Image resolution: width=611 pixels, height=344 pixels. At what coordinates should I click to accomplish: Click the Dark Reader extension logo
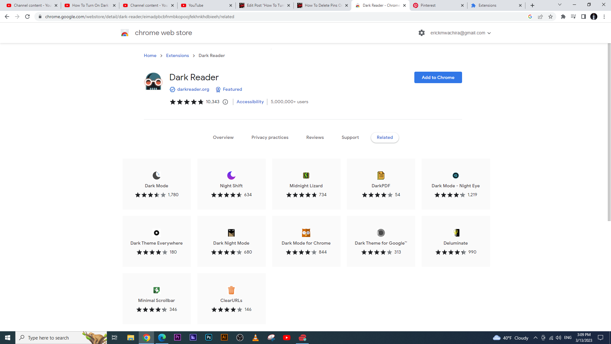pyautogui.click(x=153, y=81)
